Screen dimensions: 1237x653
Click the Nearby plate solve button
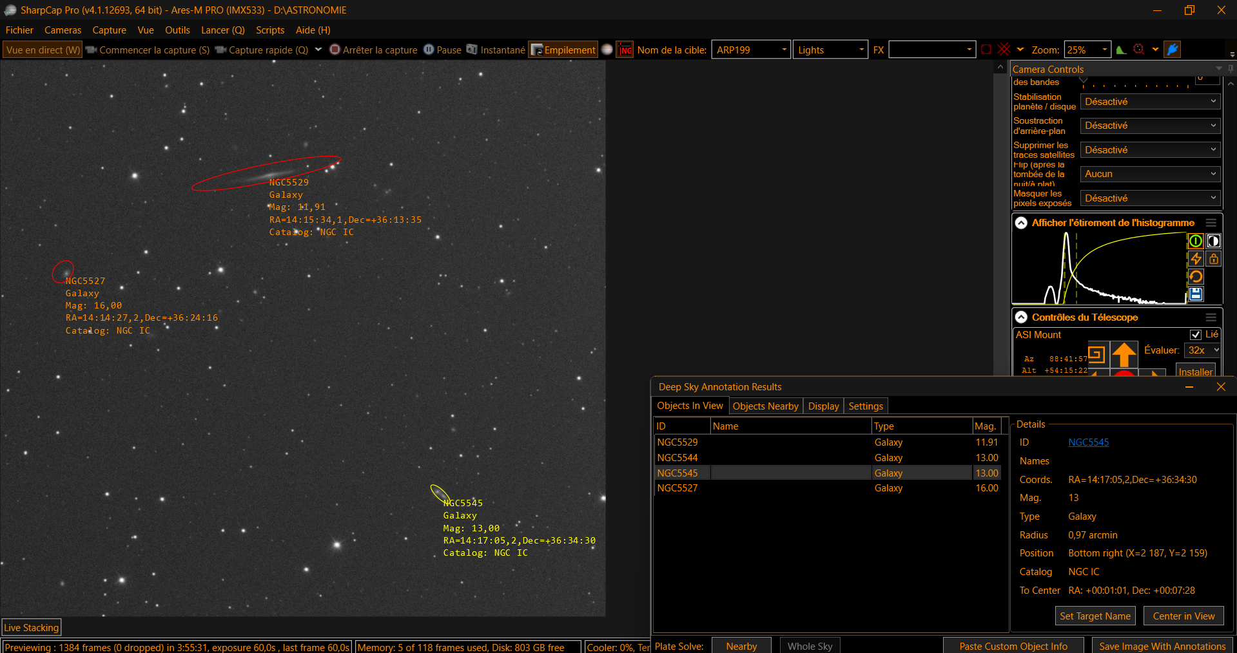click(741, 646)
